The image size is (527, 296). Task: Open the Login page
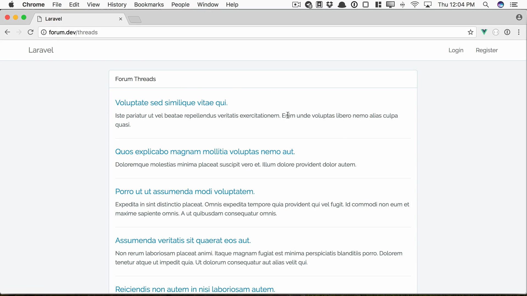point(456,50)
